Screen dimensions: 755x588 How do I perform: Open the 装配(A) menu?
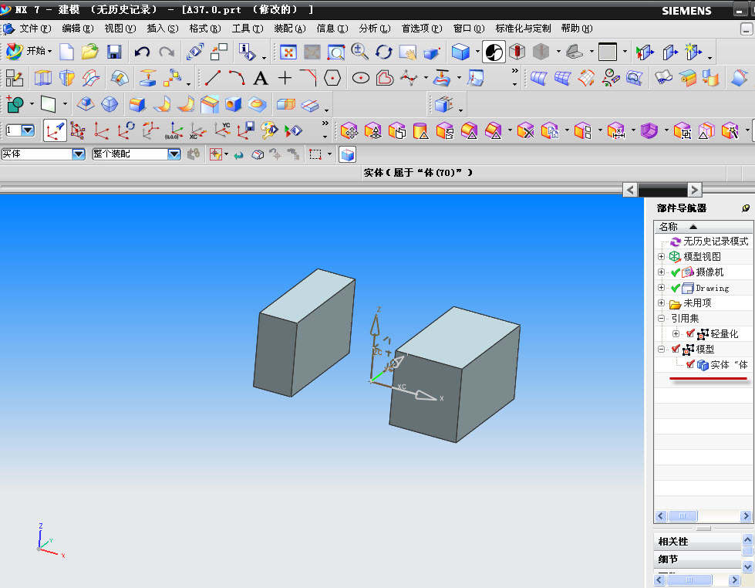click(290, 29)
